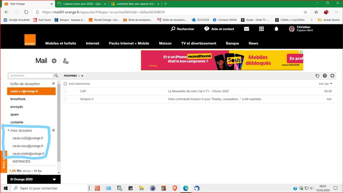The width and height of the screenshot is (343, 193).
Task: Open the caule.c.c@orange.fr inbox
Action: point(31,91)
